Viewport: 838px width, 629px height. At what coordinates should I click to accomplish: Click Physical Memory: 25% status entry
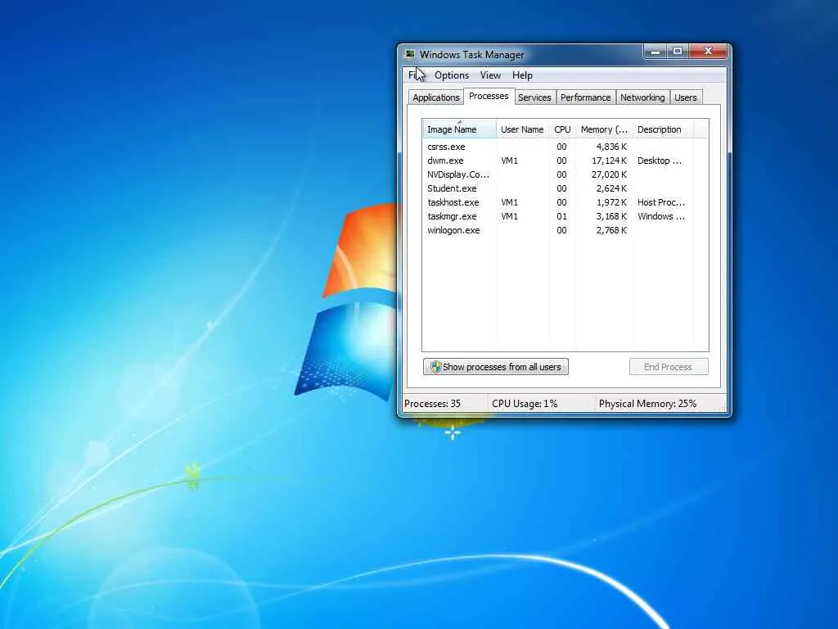[648, 404]
